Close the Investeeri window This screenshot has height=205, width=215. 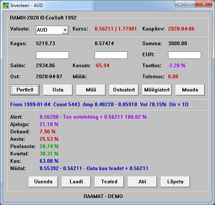pos(204,4)
